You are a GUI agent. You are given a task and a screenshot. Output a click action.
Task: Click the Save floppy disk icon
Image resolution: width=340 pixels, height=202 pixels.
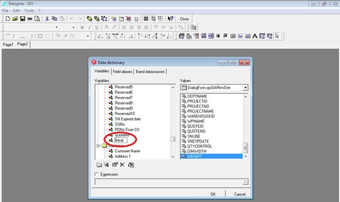[x=23, y=19]
